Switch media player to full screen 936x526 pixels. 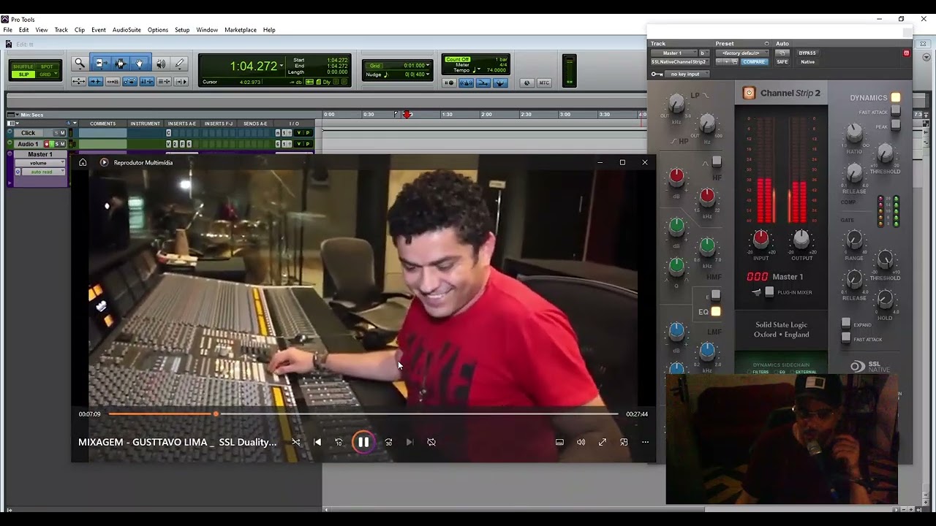point(603,442)
